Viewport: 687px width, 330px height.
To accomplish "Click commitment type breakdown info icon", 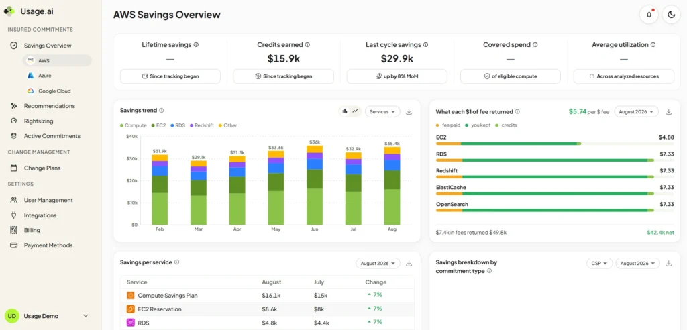I will click(x=489, y=271).
